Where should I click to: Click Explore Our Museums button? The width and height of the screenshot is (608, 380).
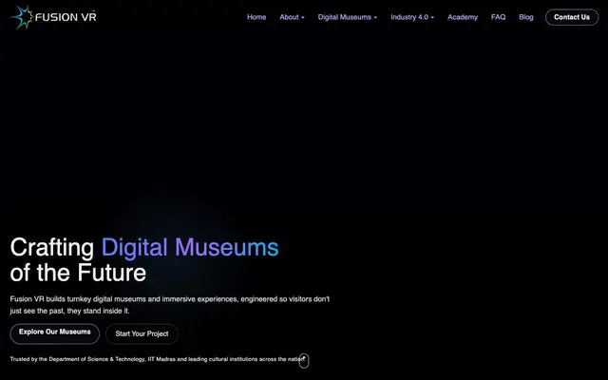tap(55, 333)
